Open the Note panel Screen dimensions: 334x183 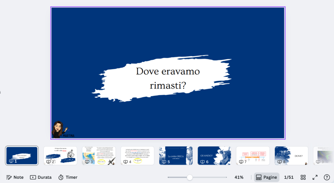[15, 177]
